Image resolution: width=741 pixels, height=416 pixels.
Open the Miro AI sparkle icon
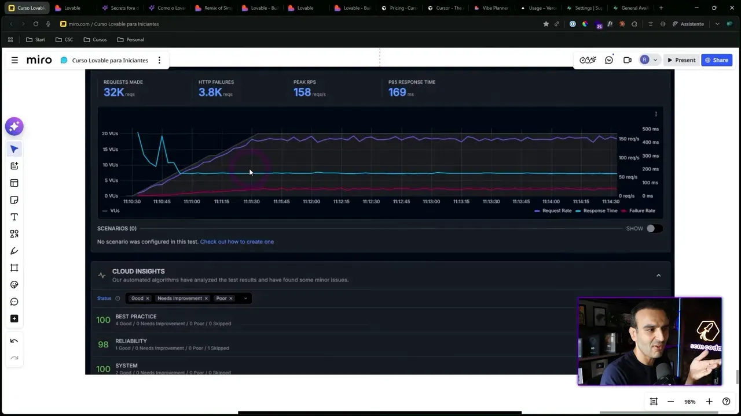[x=14, y=126]
